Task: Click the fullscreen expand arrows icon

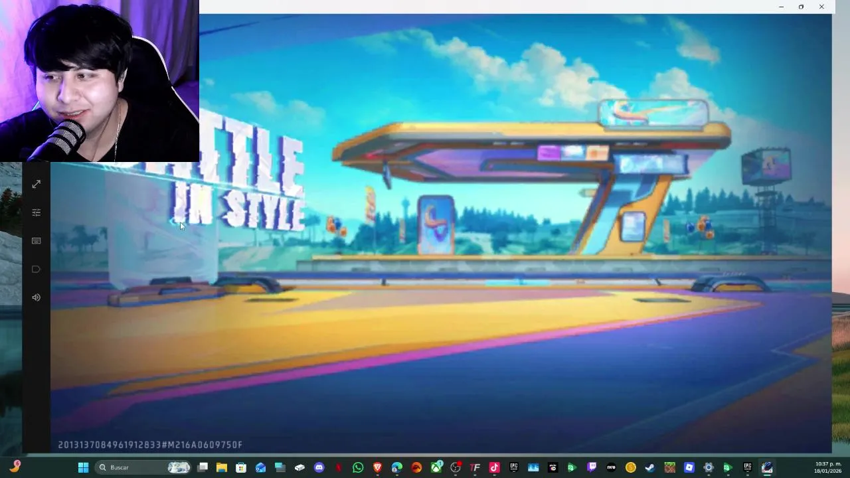Action: coord(37,184)
